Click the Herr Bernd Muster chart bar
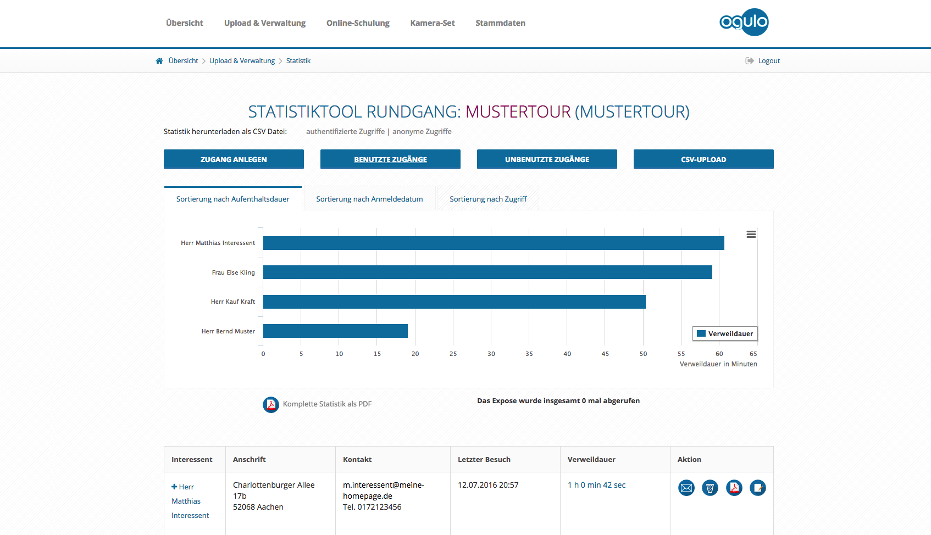 tap(335, 331)
